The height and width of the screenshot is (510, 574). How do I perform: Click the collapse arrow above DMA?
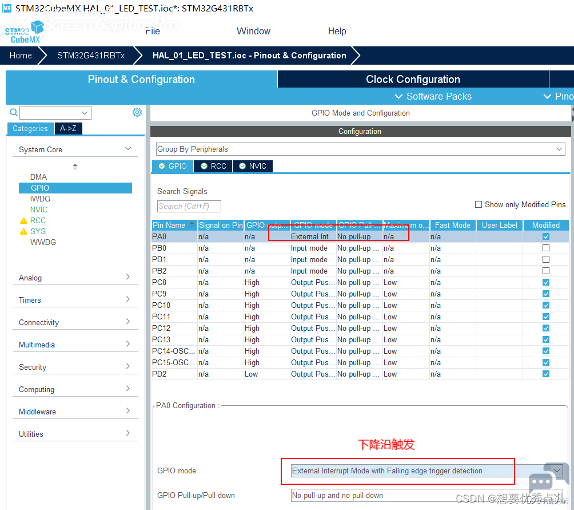click(x=75, y=167)
